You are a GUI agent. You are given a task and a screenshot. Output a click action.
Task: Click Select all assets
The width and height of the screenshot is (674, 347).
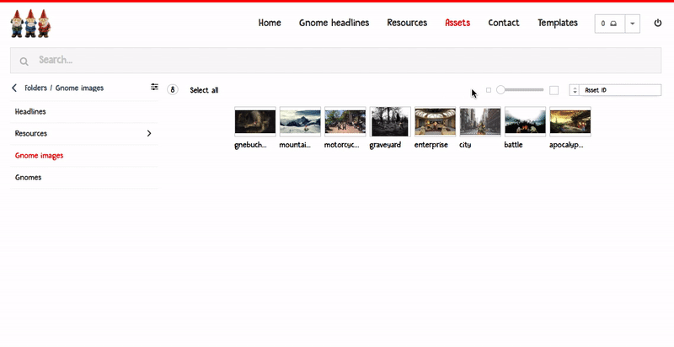(204, 90)
